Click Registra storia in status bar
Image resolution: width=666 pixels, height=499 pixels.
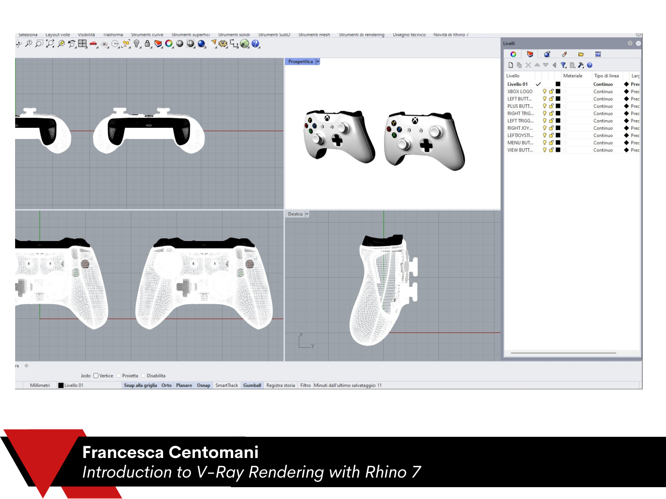280,385
